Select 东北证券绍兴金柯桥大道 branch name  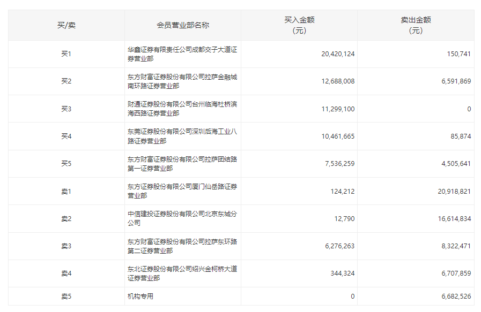coord(182,273)
